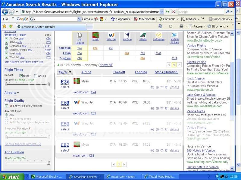Enable the landing time checkbox
The width and height of the screenshot is (241, 180).
tap(36, 76)
